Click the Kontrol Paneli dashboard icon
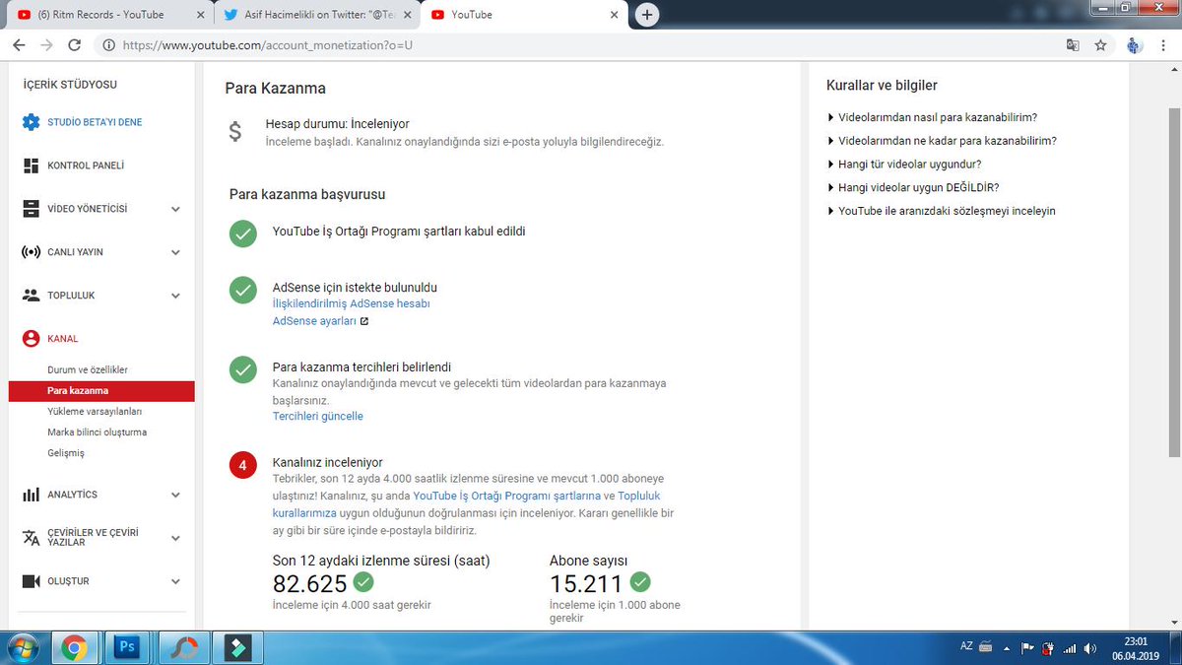The height and width of the screenshot is (665, 1182). click(31, 166)
